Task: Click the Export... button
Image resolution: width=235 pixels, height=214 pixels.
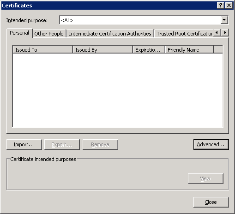Action: click(x=62, y=144)
